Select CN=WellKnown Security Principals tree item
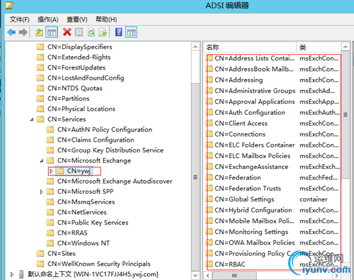Screen dimensions: 354x280 click(x=99, y=264)
